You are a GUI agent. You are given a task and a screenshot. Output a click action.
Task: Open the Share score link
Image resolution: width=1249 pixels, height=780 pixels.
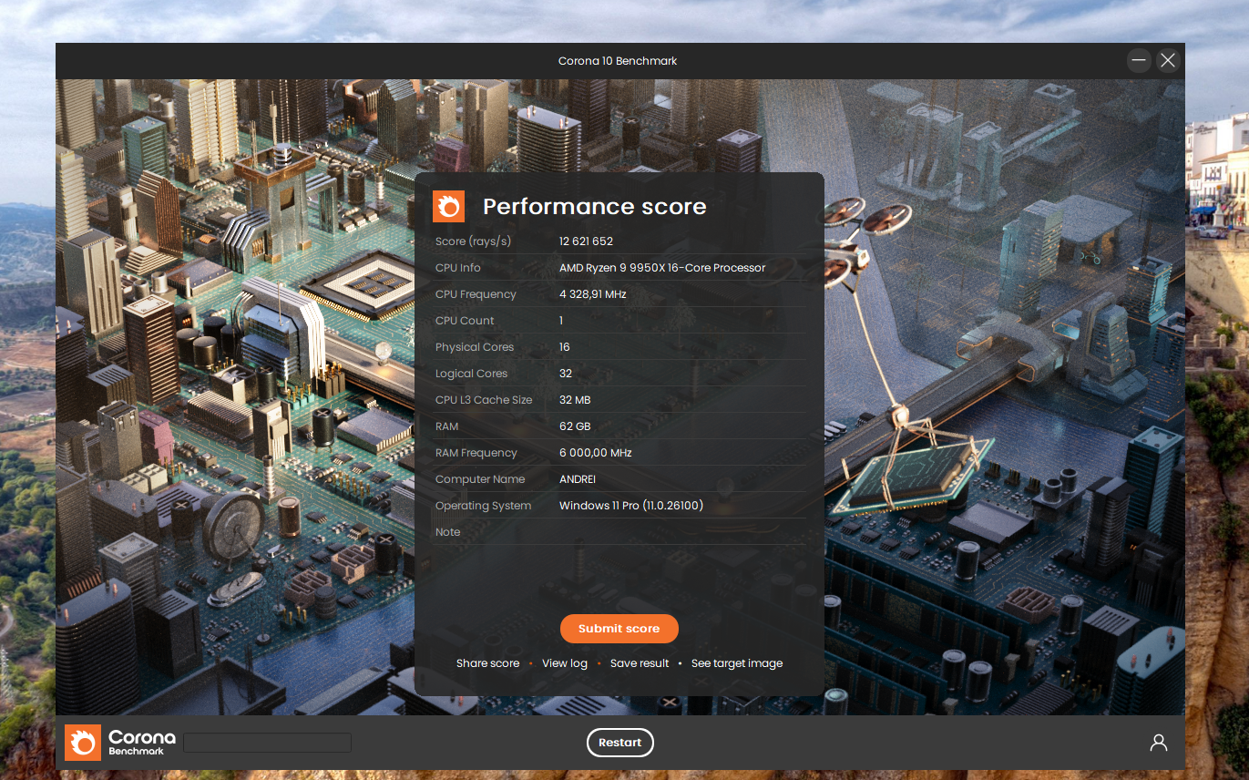click(x=487, y=663)
